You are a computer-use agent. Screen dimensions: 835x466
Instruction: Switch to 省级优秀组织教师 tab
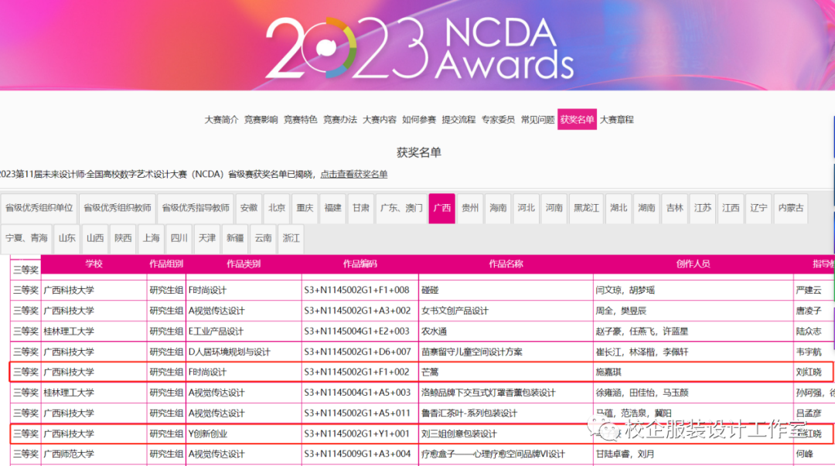(118, 208)
